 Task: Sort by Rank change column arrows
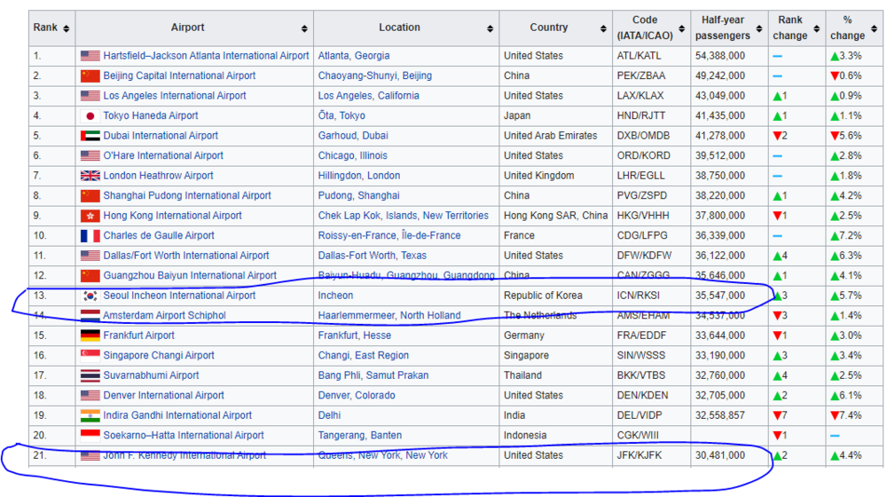coord(816,28)
